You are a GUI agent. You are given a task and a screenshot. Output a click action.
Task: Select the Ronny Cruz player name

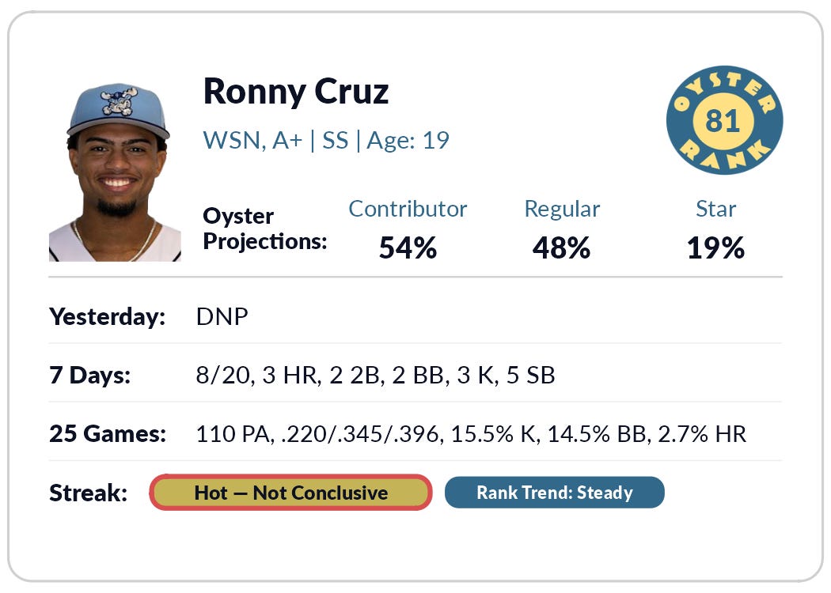pyautogui.click(x=296, y=92)
